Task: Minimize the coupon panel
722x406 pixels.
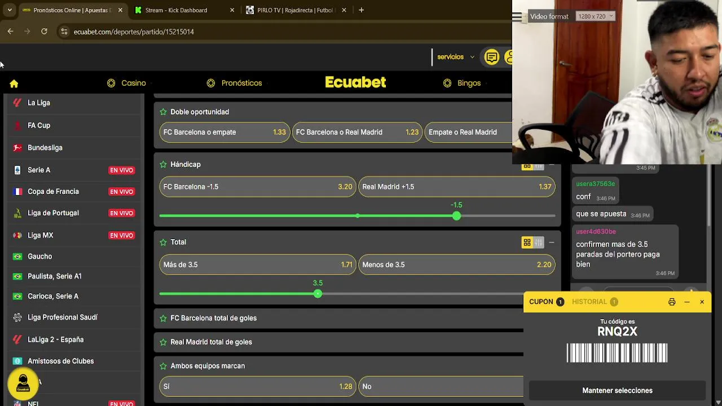Action: click(x=687, y=302)
